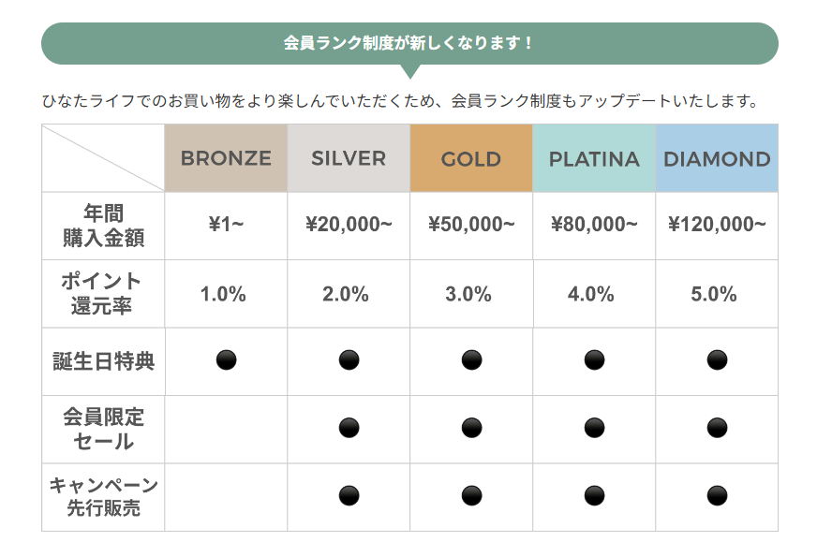The image size is (817, 542).
Task: Click the 誕生日特典 dot under BRONZE
Action: coord(226,360)
